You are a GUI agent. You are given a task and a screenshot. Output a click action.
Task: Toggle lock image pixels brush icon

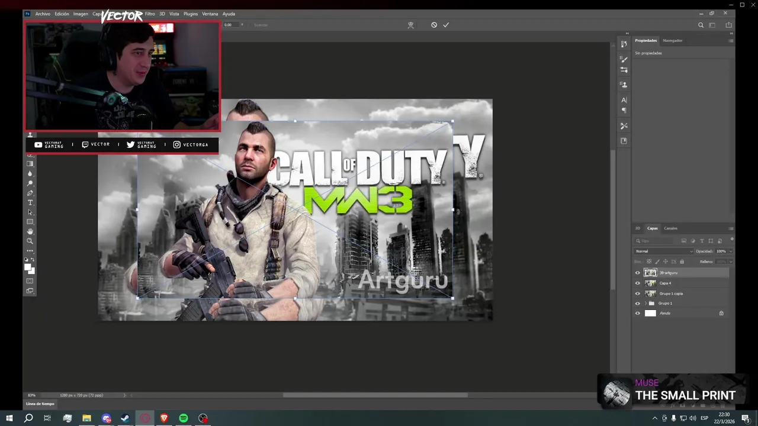click(657, 262)
